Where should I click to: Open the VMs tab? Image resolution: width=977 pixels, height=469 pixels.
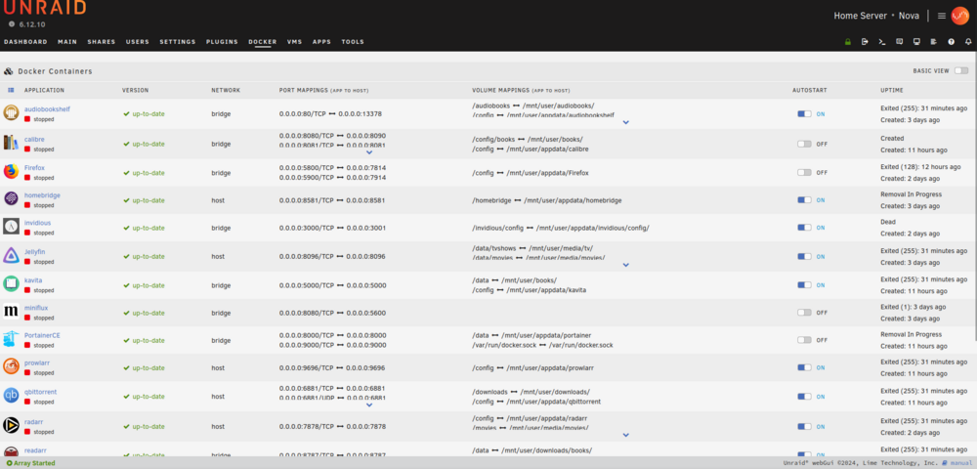pyautogui.click(x=295, y=42)
